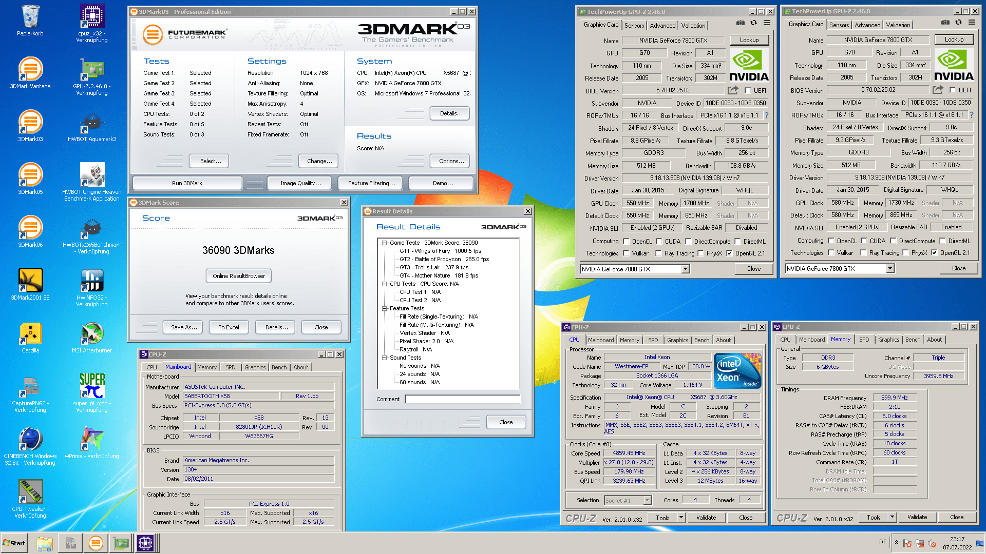Click the BIOS export icon in right GPU-Z

[x=938, y=90]
